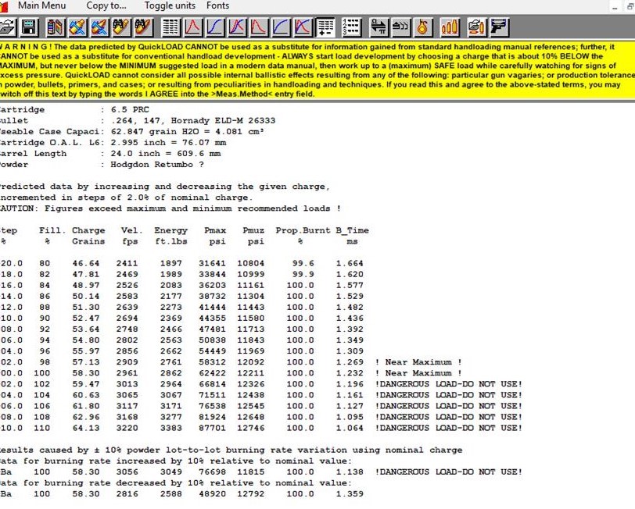
Task: Click the red application icon in title corner
Action: [4, 6]
